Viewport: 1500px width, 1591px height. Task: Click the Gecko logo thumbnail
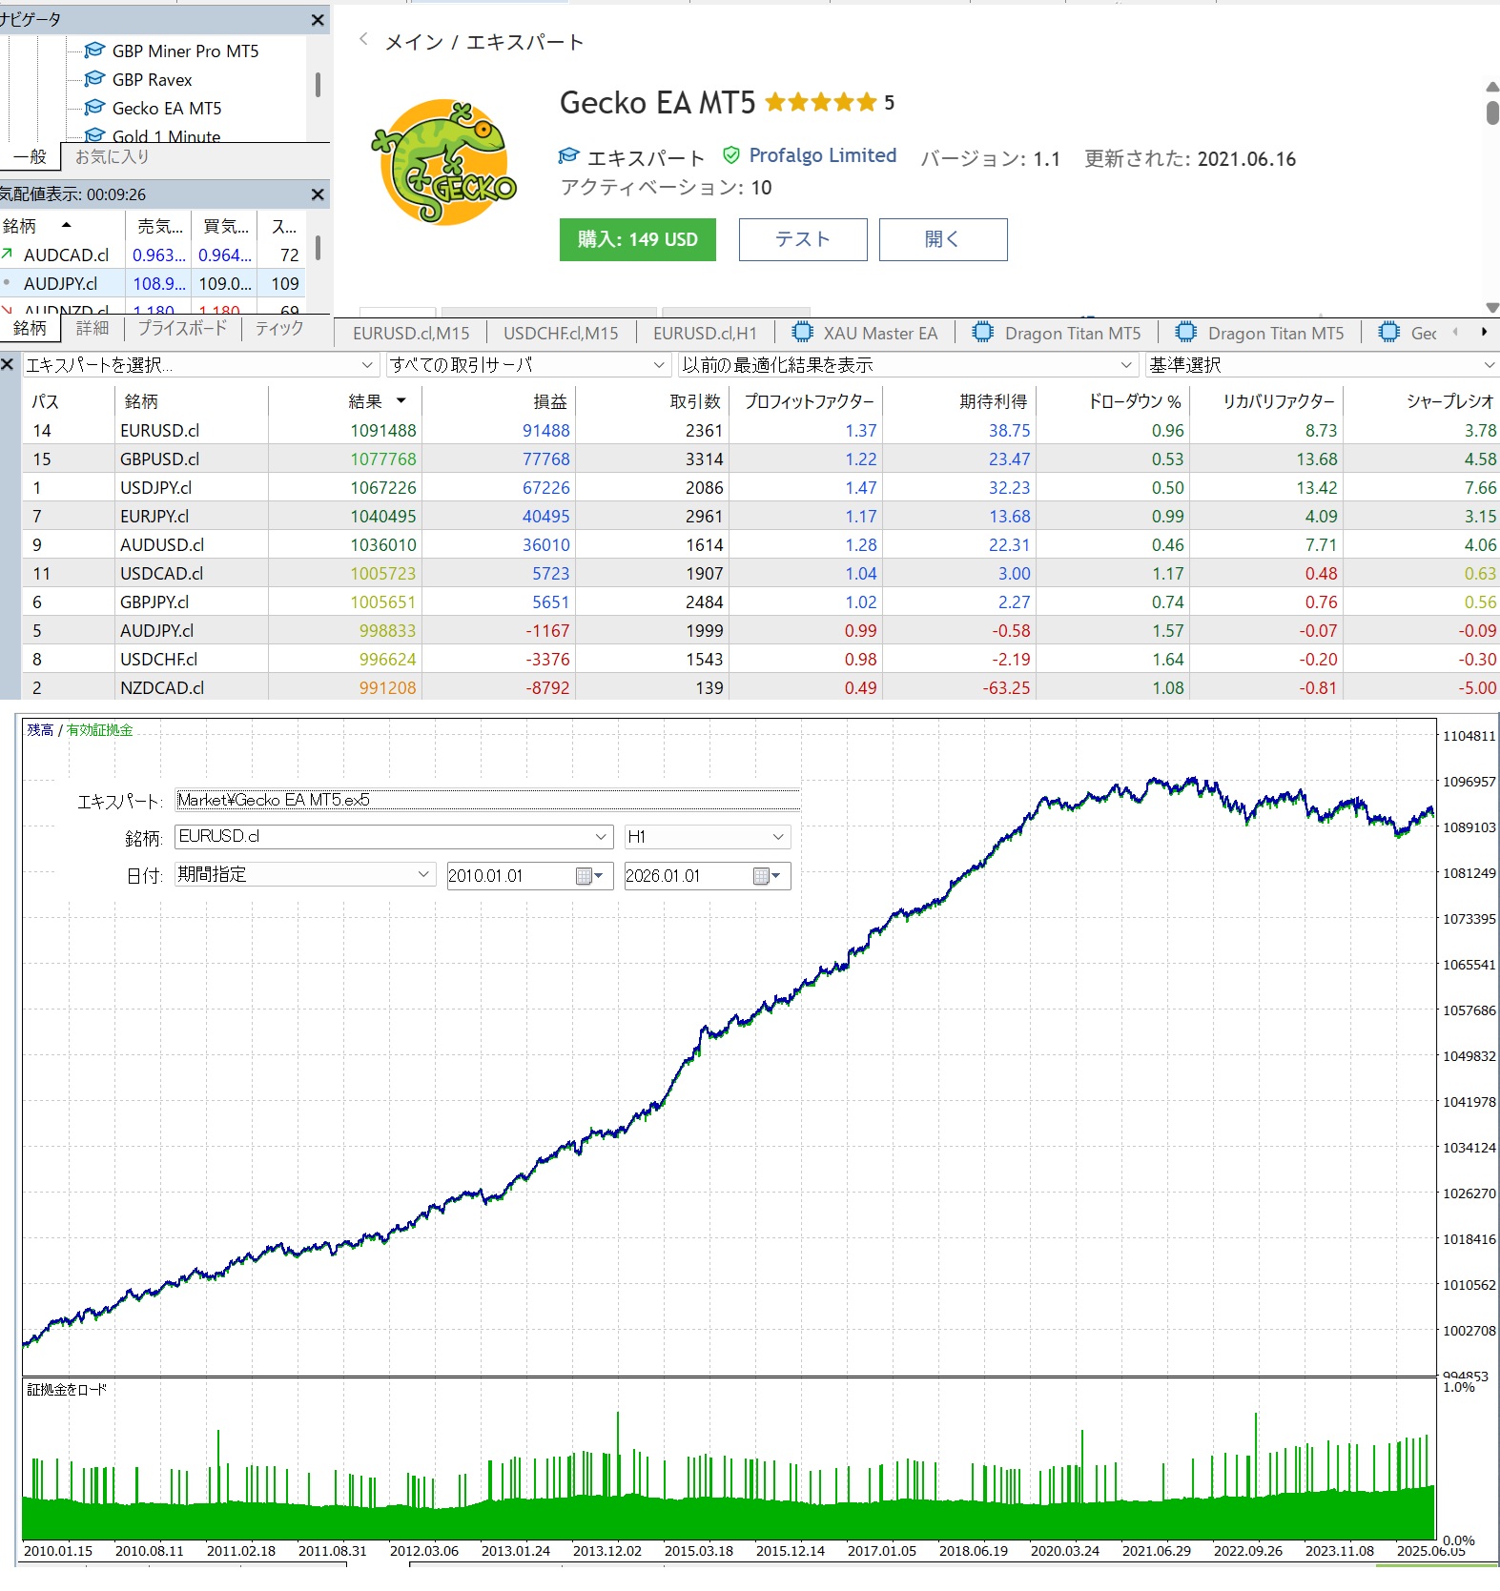[x=444, y=161]
